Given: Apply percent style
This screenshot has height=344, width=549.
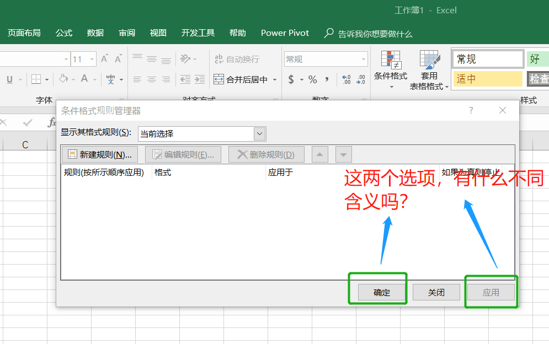Looking at the screenshot, I should 313,79.
